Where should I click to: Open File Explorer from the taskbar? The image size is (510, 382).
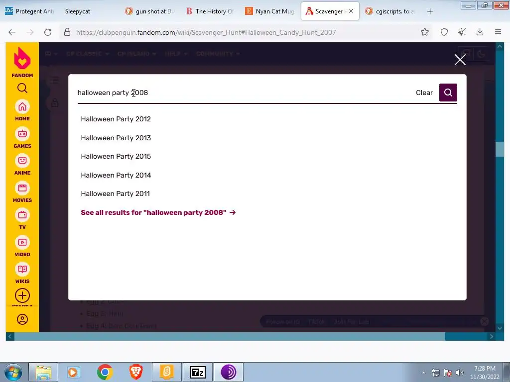click(x=44, y=372)
